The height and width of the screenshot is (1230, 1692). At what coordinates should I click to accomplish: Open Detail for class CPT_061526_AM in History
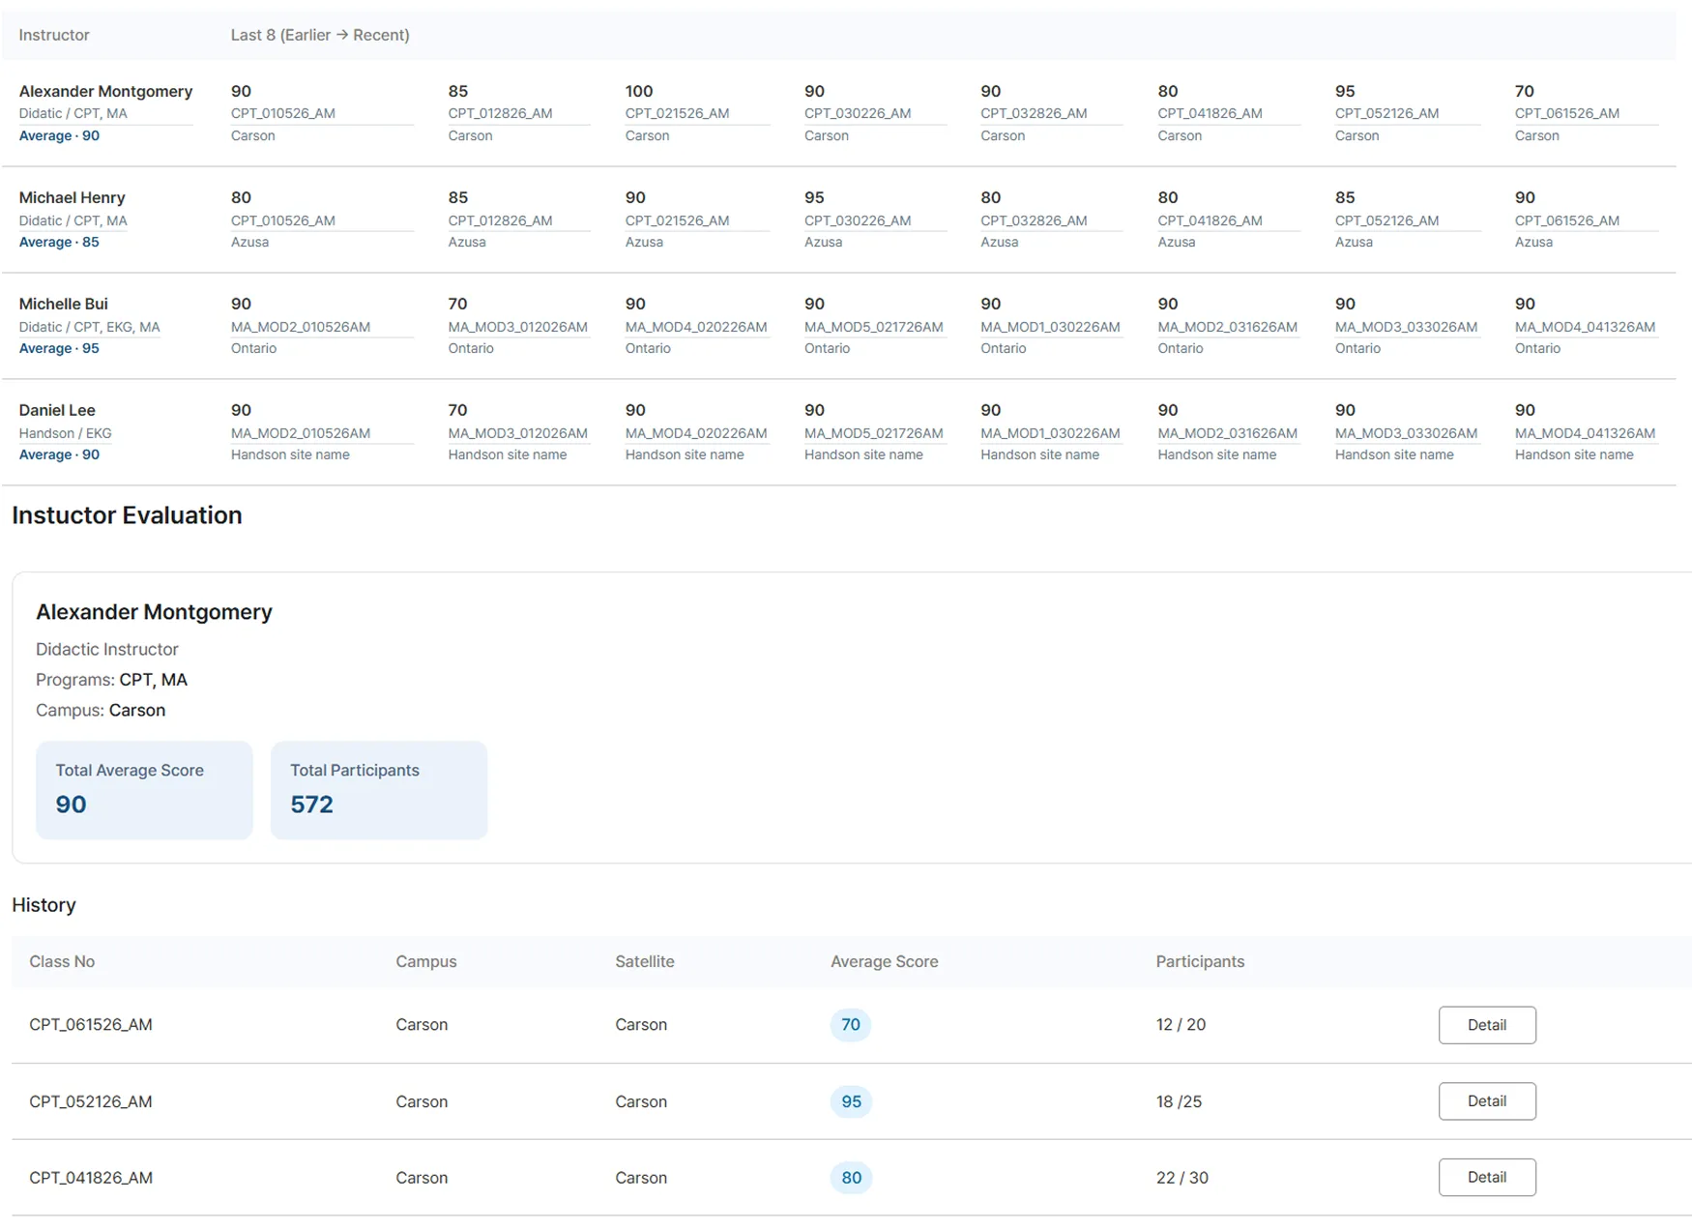click(1486, 1025)
